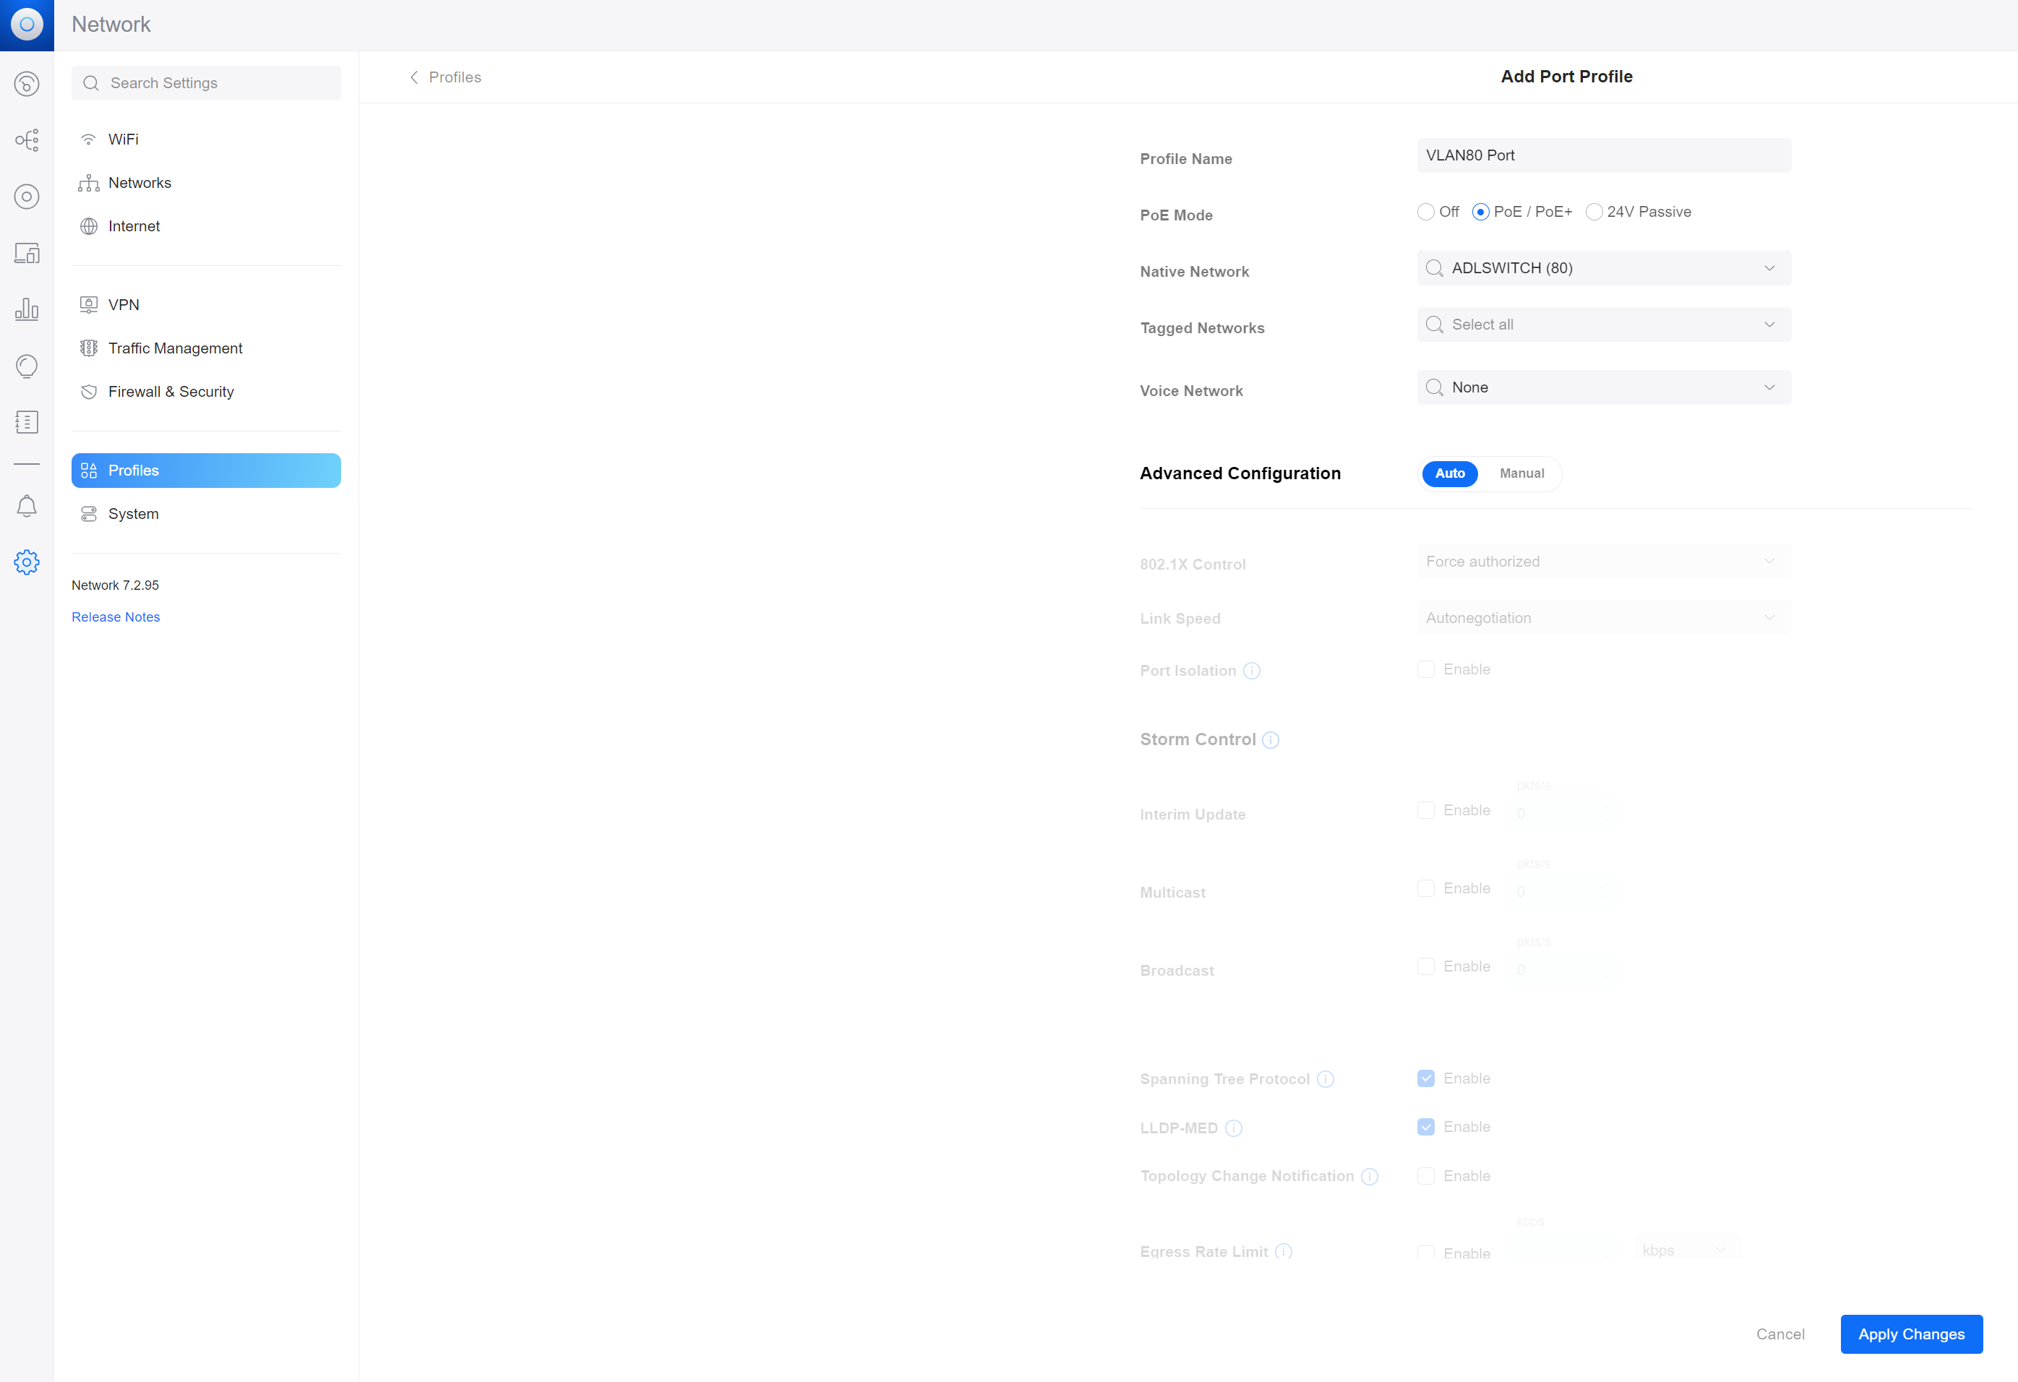Image resolution: width=2018 pixels, height=1382 pixels.
Task: Click the Settings gear icon
Action: click(27, 562)
